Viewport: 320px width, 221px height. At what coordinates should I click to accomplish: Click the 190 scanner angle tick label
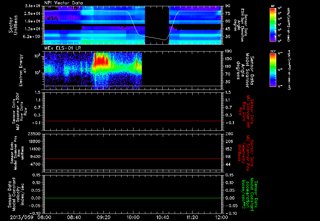click(229, 51)
